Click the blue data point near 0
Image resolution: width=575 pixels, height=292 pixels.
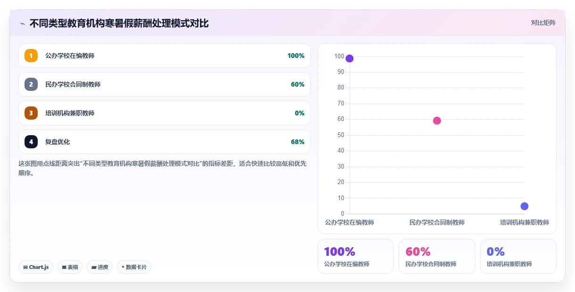pos(525,206)
